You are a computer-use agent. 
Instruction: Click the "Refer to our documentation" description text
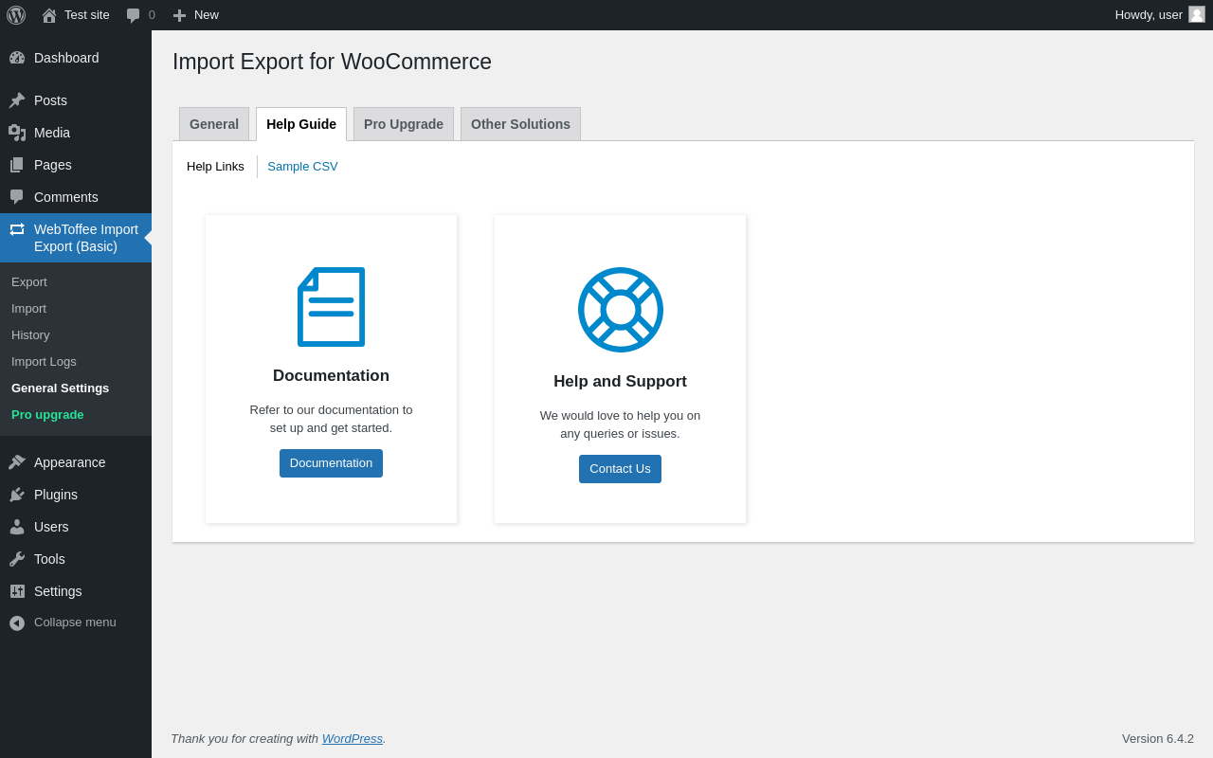click(x=331, y=419)
